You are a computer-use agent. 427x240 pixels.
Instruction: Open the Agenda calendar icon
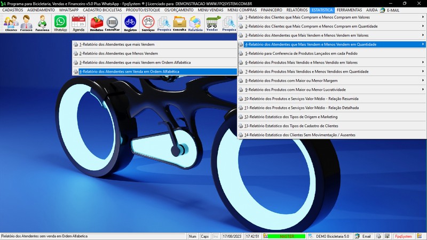pos(78,23)
